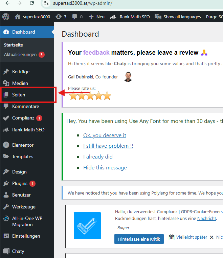Click the plus icon next to Neu
This screenshot has height=258, width=223.
(91, 17)
